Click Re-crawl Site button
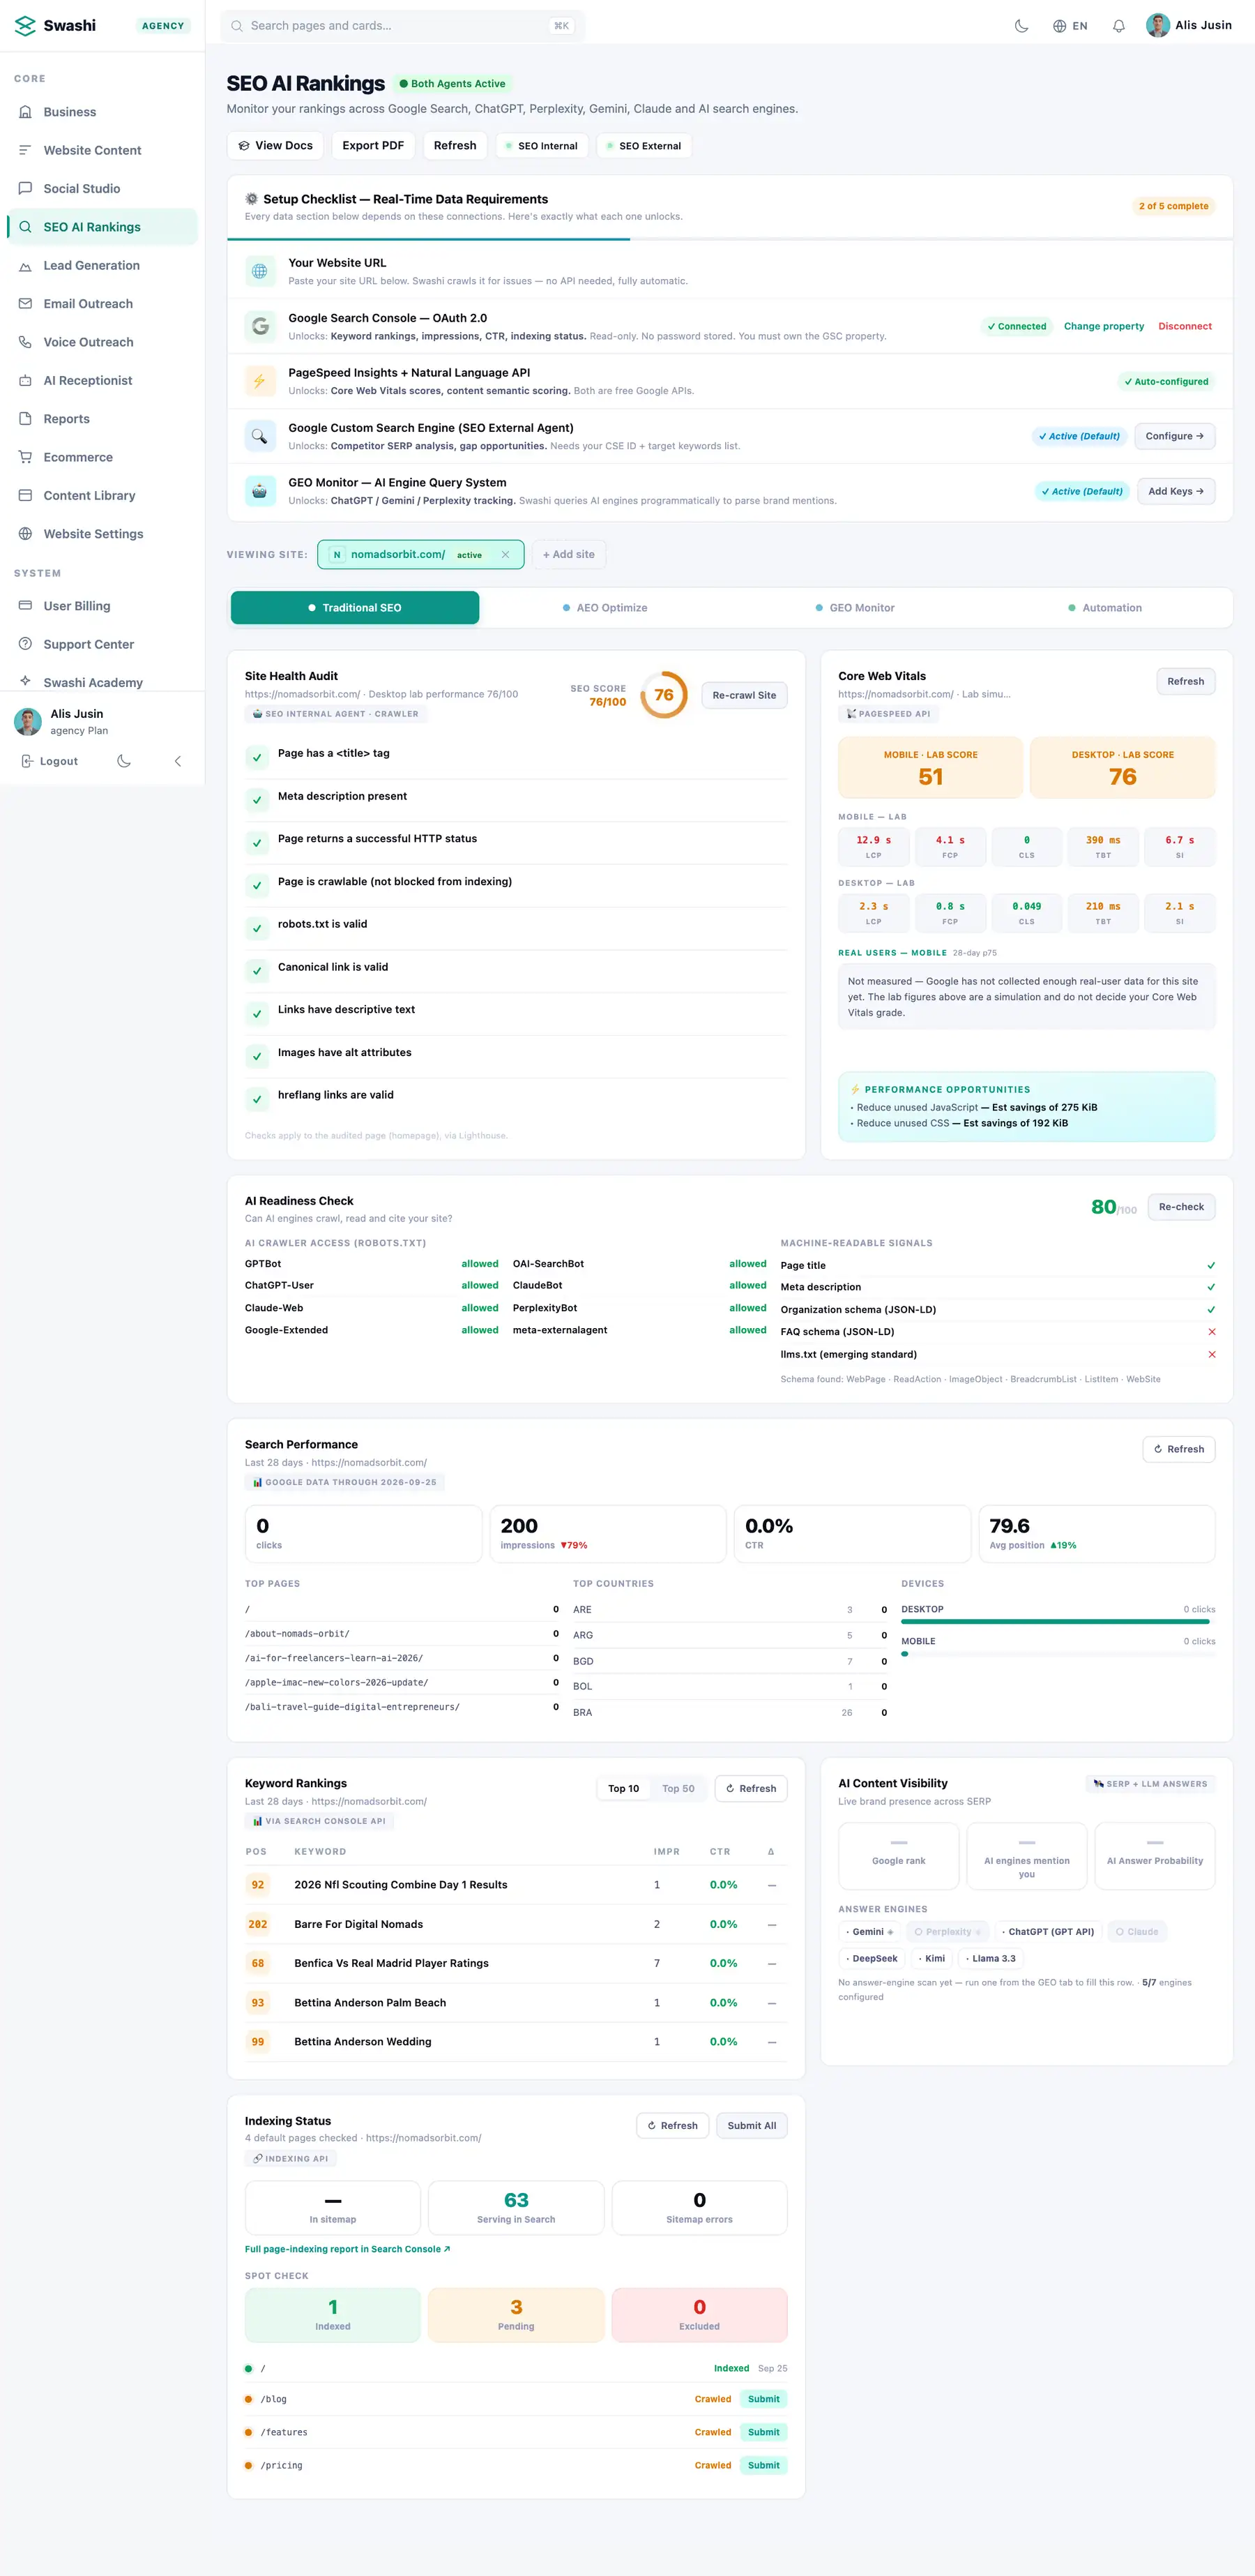 (x=743, y=696)
